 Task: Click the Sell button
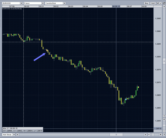click(153, 3)
